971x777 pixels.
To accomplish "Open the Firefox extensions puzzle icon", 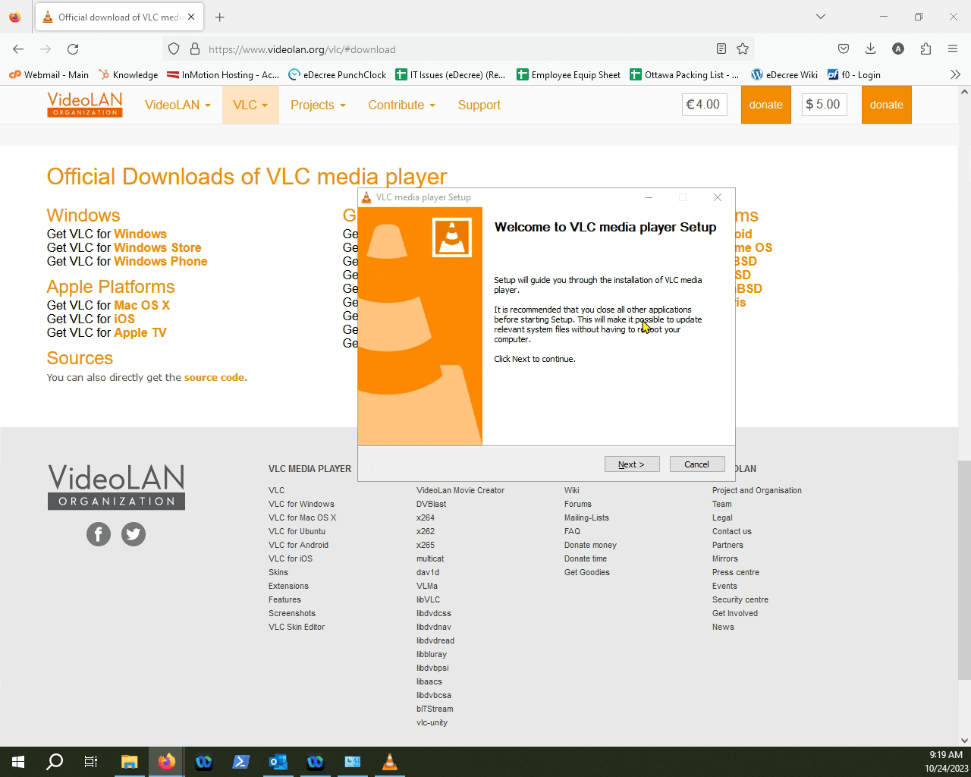I will pos(925,49).
